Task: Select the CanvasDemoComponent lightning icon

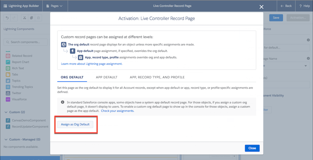Action: tap(8, 121)
